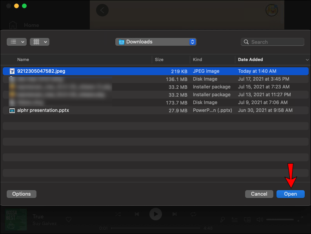Viewport: 311px width, 234px height.
Task: Open Spotify user profile avatar
Action: (272, 10)
